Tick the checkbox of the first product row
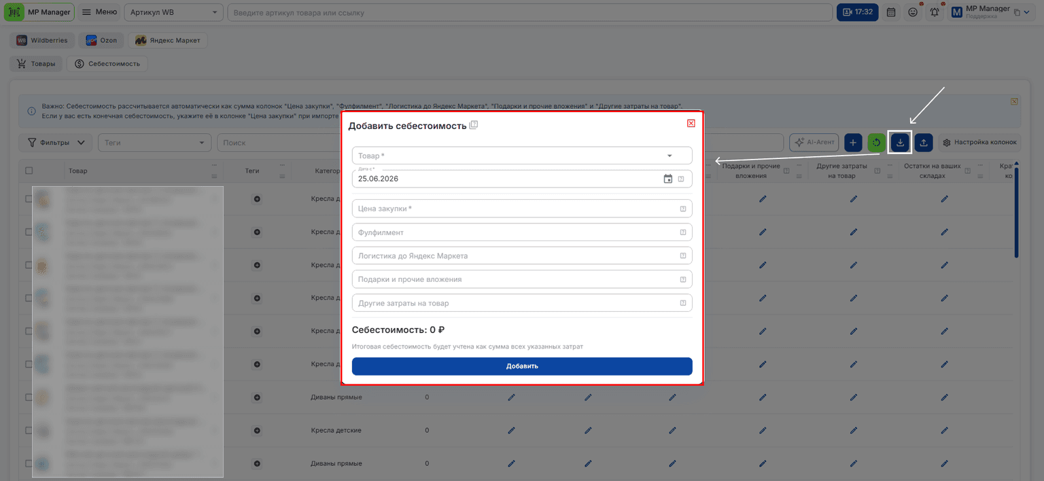 click(x=29, y=199)
